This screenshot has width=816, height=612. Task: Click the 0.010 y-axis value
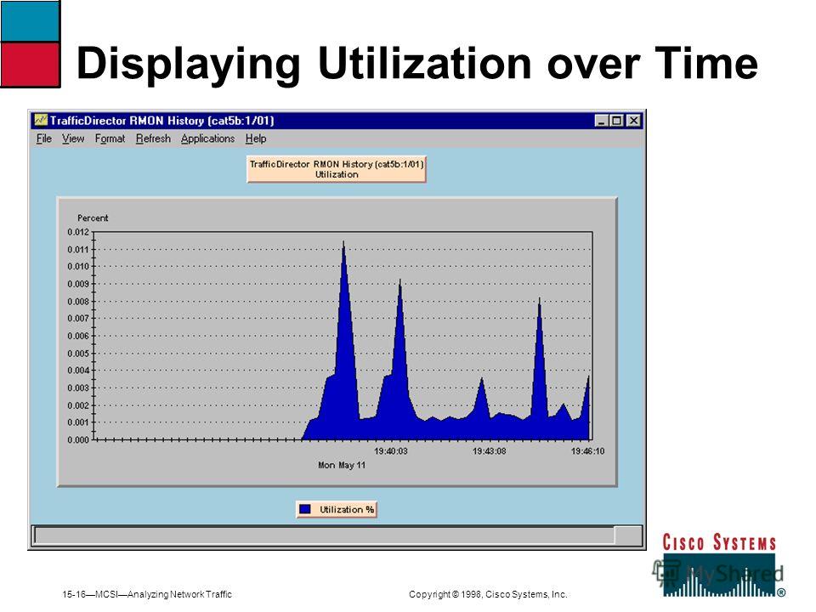78,266
